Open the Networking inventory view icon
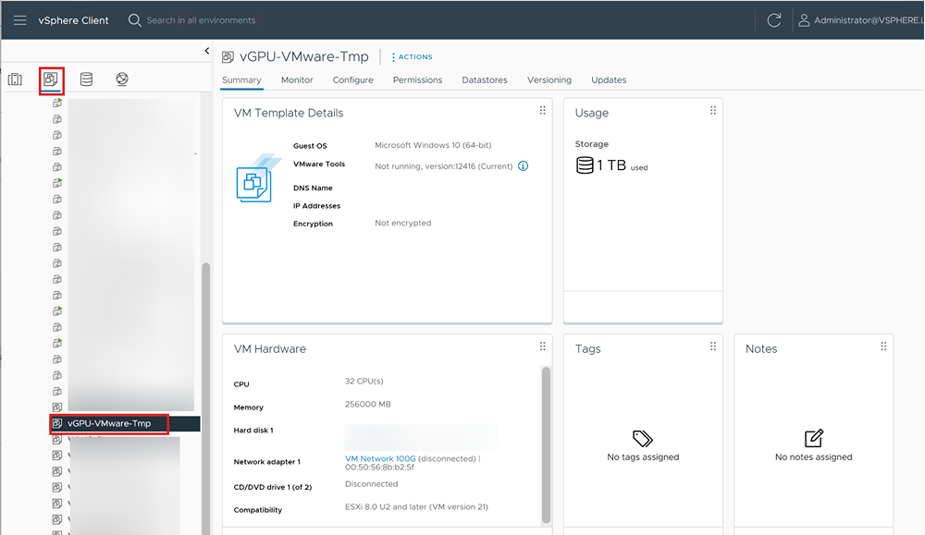The height and width of the screenshot is (535, 925). (x=122, y=79)
